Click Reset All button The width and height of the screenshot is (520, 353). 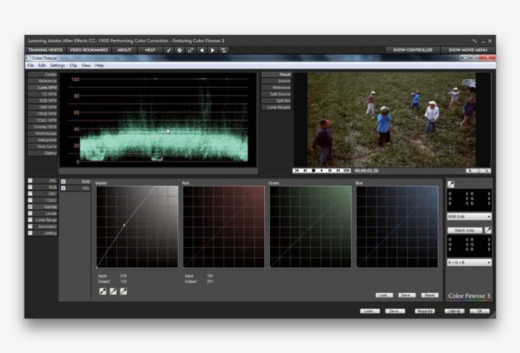point(425,311)
